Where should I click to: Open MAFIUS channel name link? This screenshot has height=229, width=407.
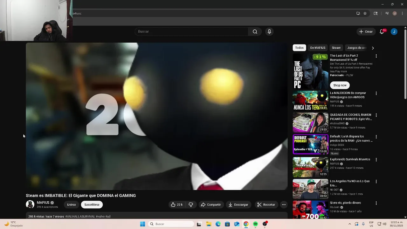point(43,203)
